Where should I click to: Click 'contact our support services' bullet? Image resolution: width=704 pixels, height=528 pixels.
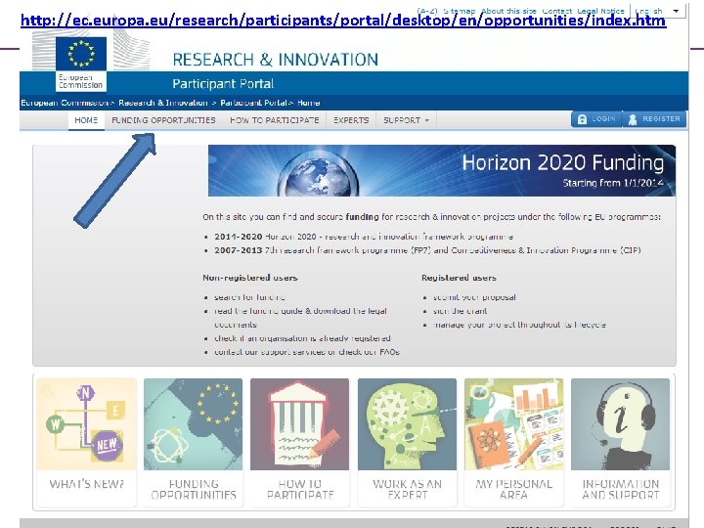[x=307, y=352]
